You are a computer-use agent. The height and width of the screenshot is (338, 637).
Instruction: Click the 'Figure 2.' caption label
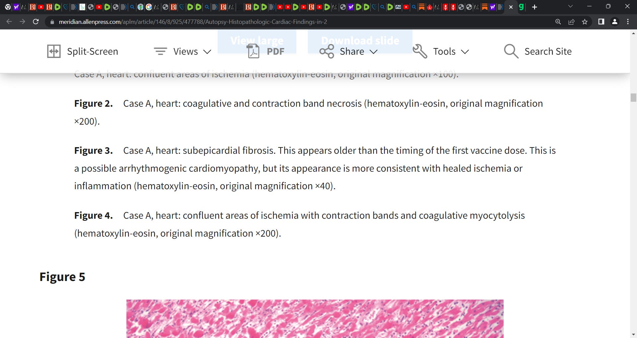coord(94,103)
